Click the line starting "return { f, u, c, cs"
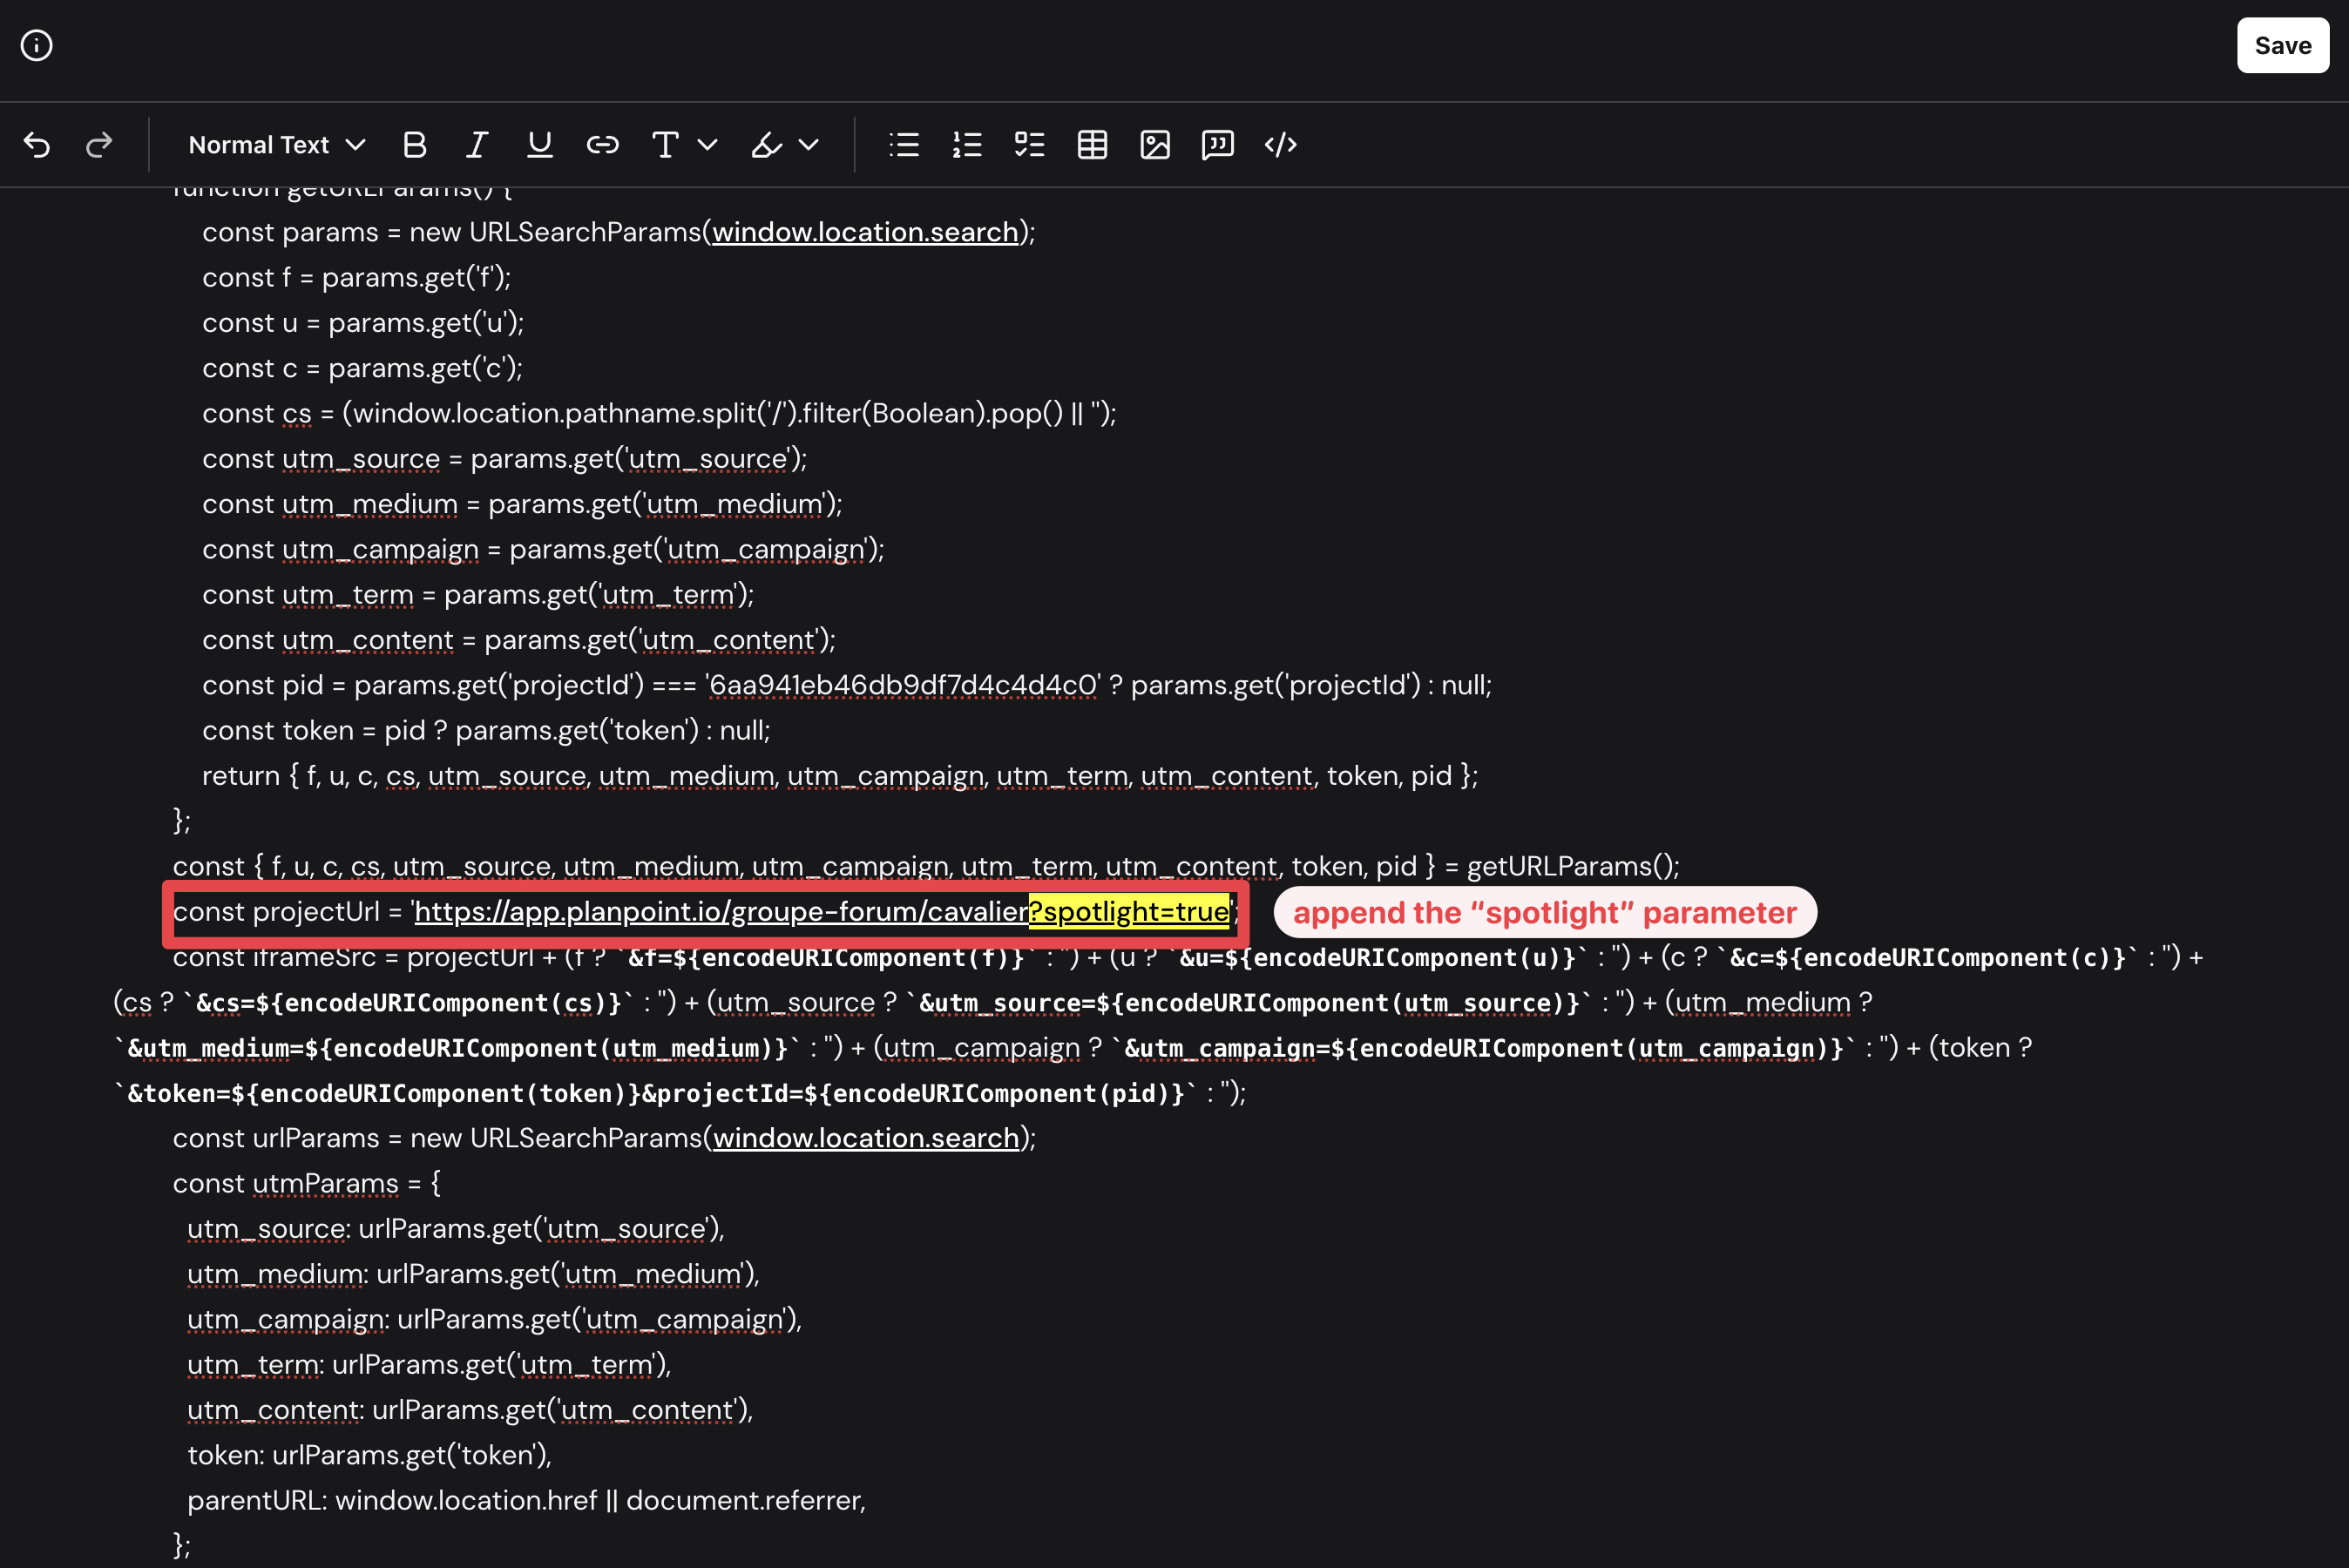This screenshot has height=1568, width=2349. [x=839, y=776]
